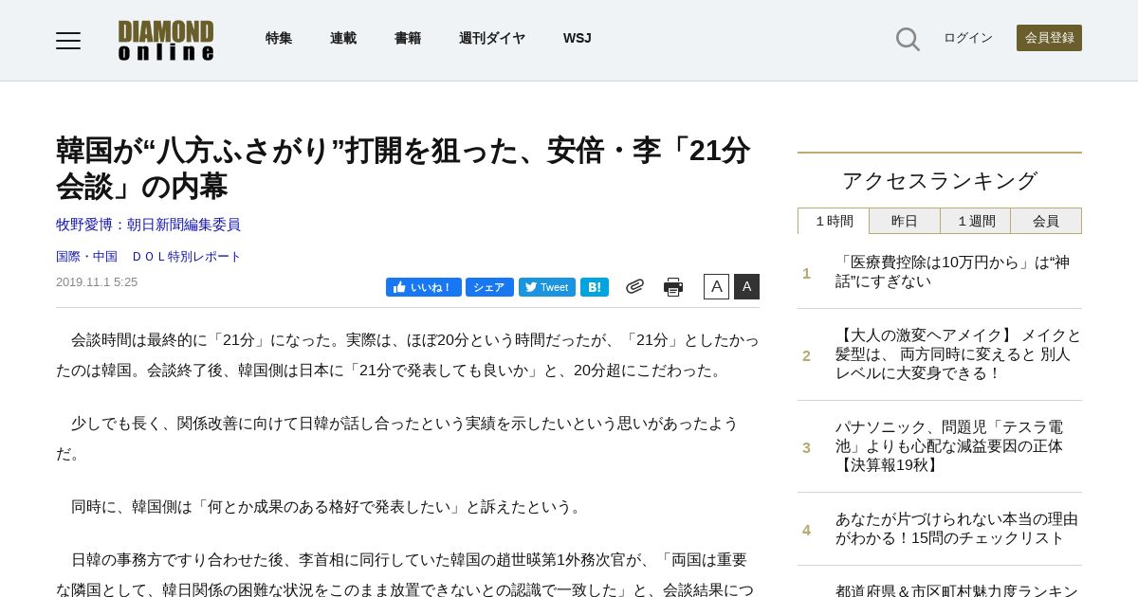Viewport: 1138px width, 597px height.
Task: Open the 書籍 menu item
Action: (x=408, y=38)
